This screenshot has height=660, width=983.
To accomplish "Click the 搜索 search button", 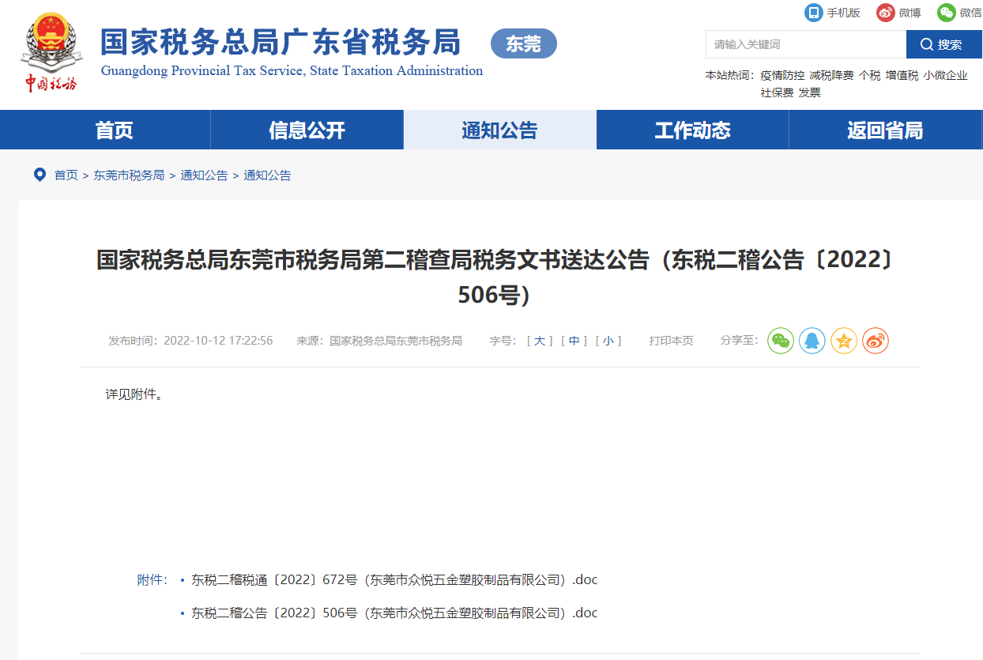I will (x=943, y=44).
